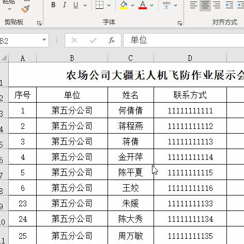Align text left
244x244 pixels.
tap(194, 5)
